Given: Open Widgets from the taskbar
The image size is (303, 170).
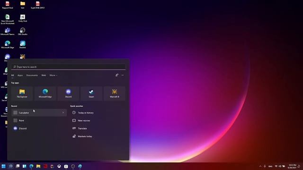Looking at the screenshot, I should coord(24,166).
